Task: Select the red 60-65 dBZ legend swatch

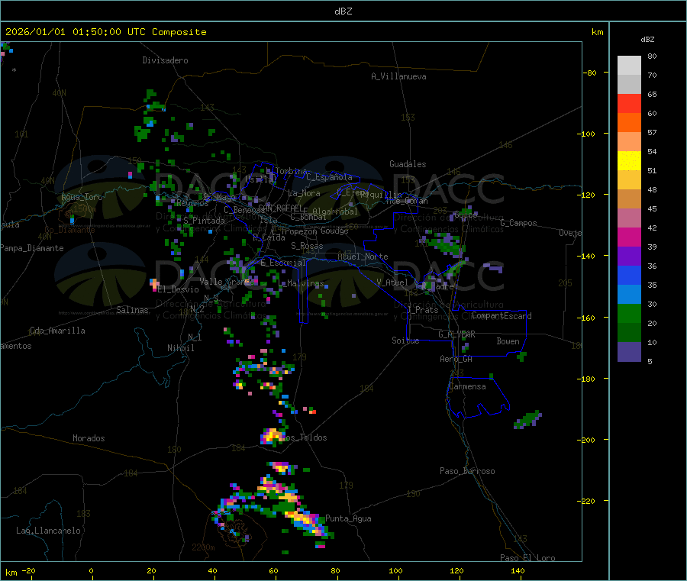Action: tap(629, 103)
